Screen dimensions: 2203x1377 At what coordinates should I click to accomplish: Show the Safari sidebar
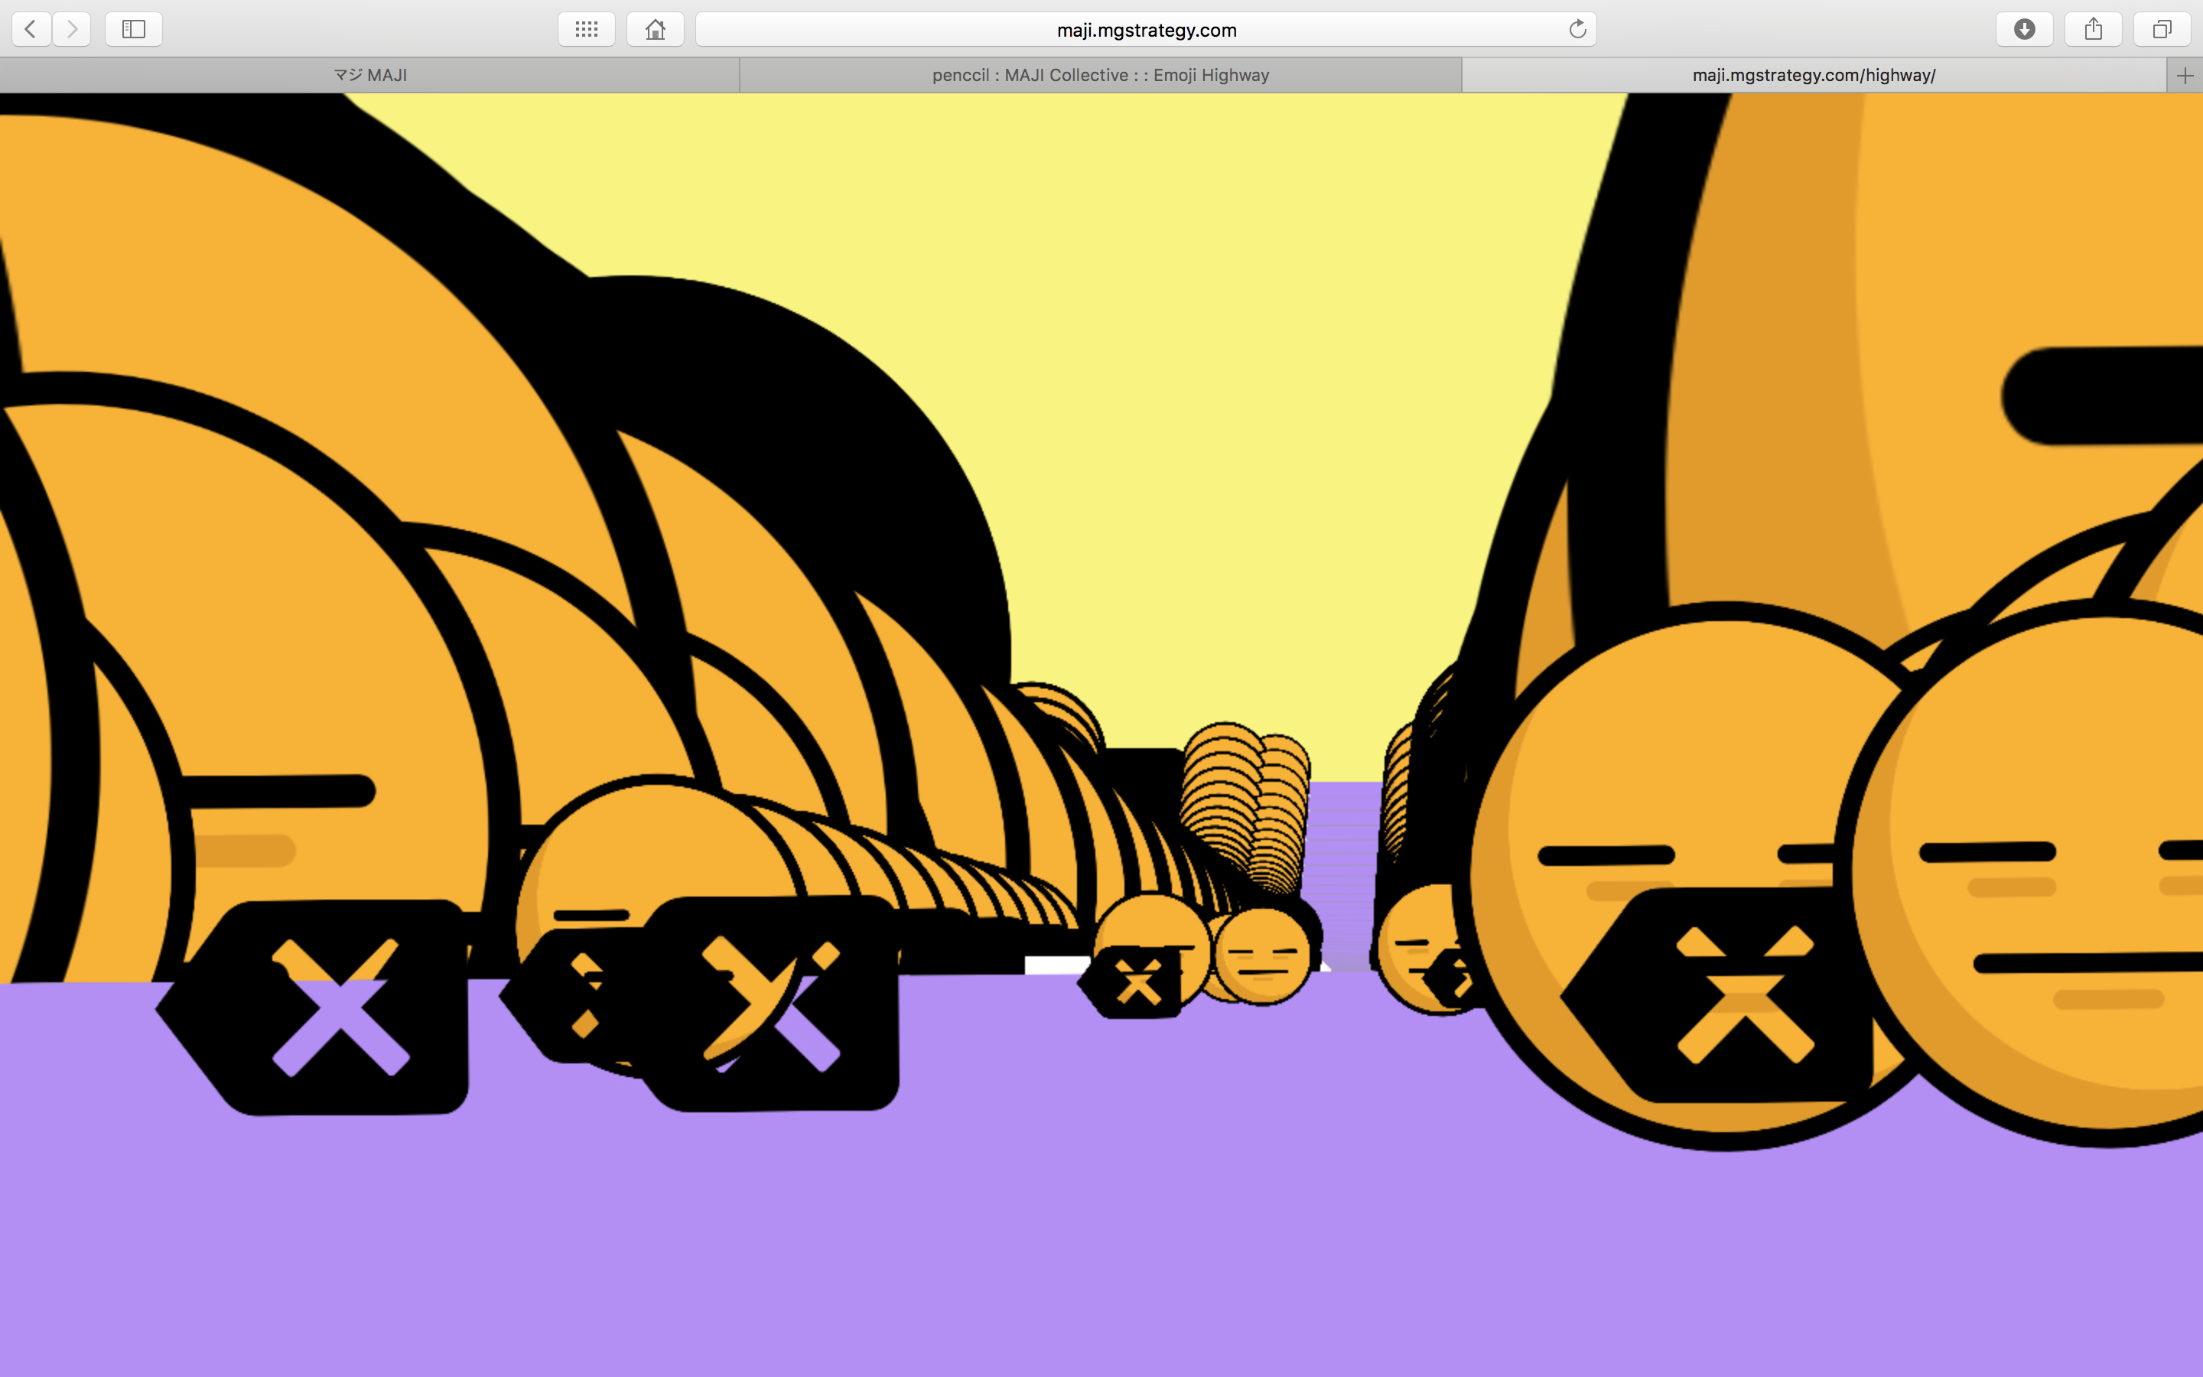(134, 29)
